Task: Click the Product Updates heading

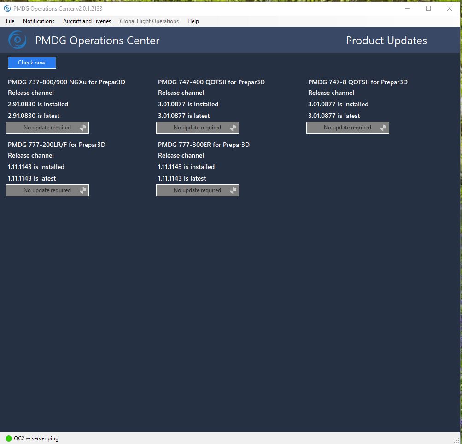Action: click(x=386, y=41)
